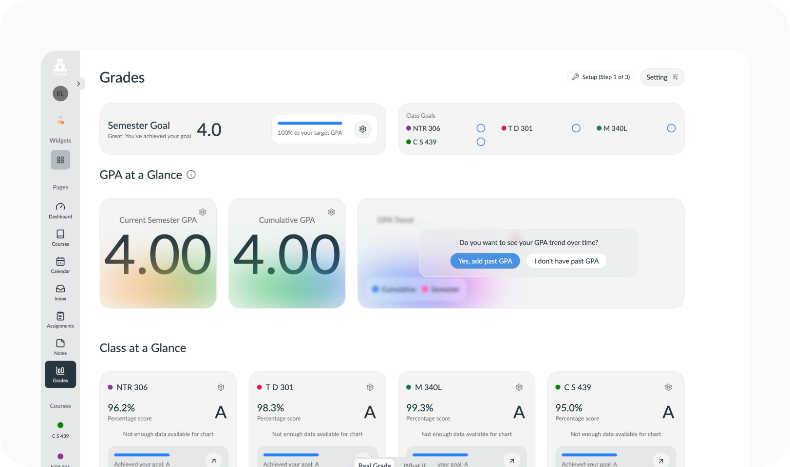Check the class goal circle for M 340L
The width and height of the screenshot is (790, 467).
point(671,128)
